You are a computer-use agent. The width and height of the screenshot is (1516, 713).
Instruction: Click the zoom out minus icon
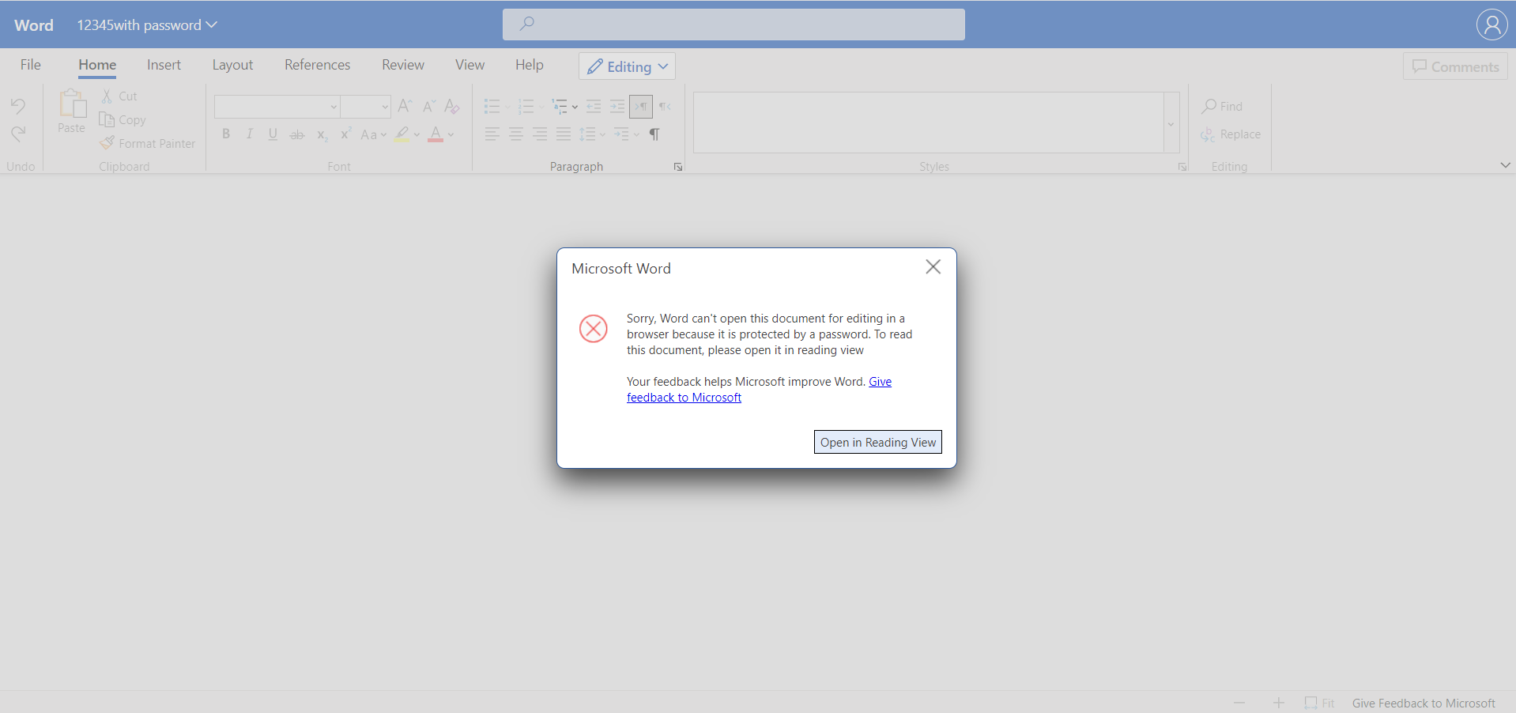pos(1239,703)
